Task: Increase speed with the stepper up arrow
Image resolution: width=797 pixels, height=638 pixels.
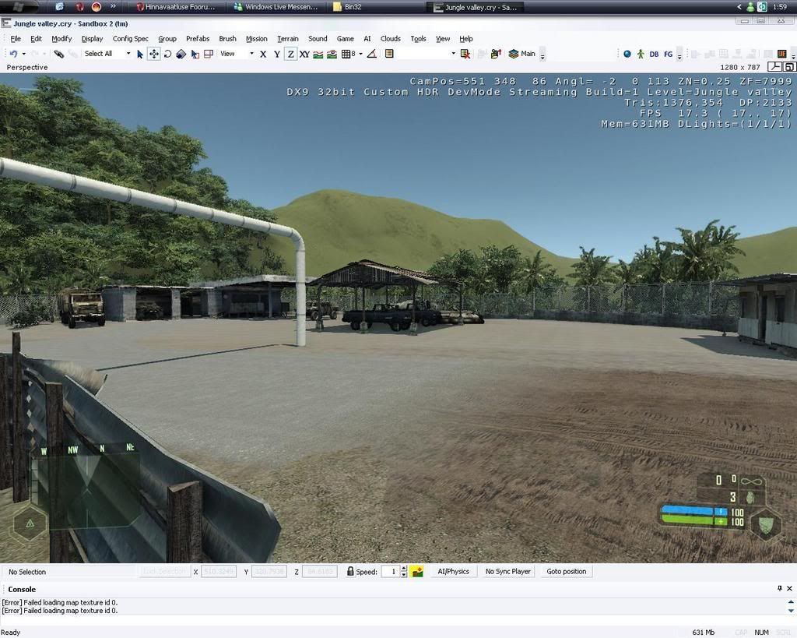Action: 404,569
